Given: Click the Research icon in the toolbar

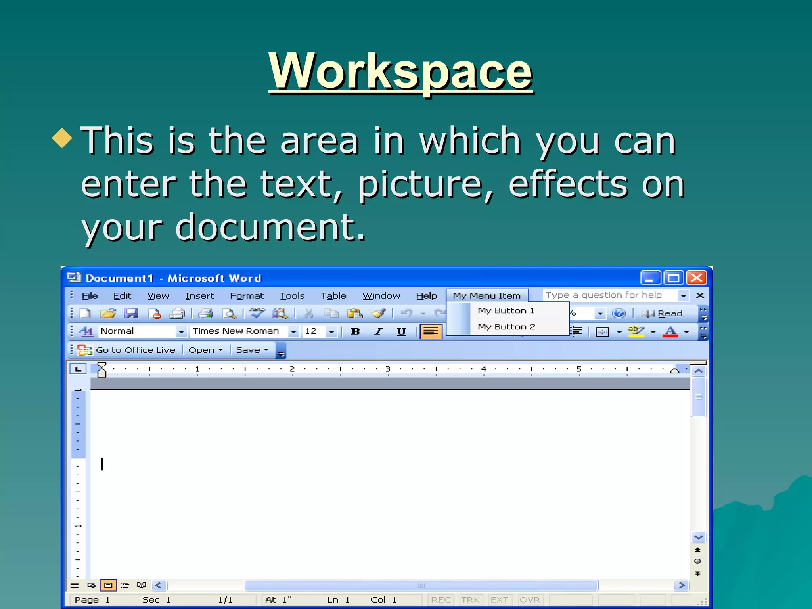Looking at the screenshot, I should click(280, 313).
